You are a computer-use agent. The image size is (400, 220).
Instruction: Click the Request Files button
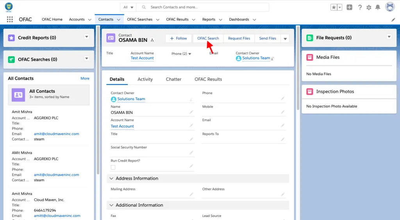click(x=239, y=38)
